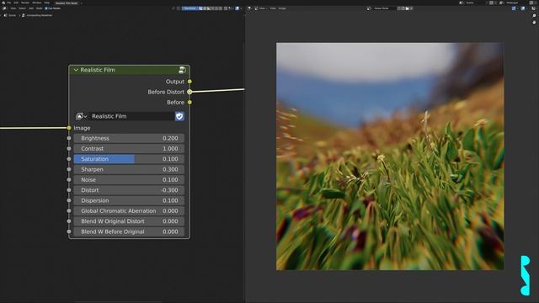Click the Noise input socket
Image resolution: width=539 pixels, height=303 pixels.
(69, 179)
